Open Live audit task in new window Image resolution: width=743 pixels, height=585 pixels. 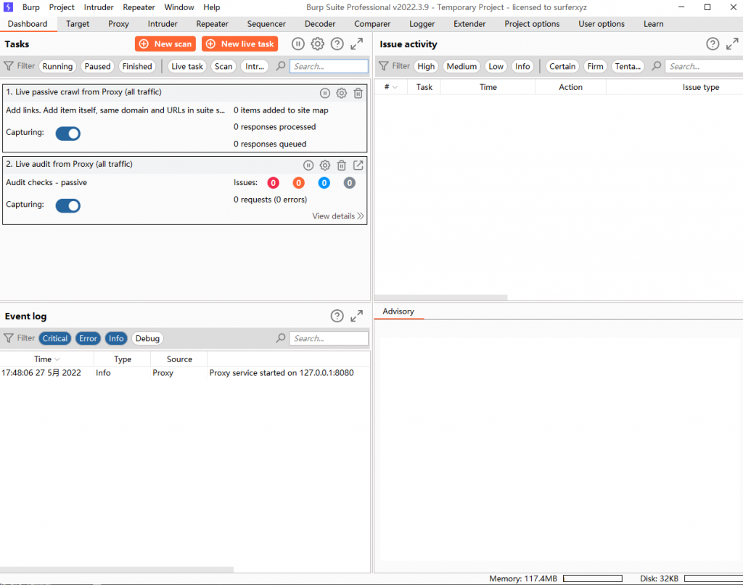pos(358,165)
